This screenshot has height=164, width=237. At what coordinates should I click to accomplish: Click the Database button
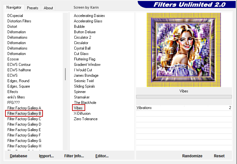[19, 156]
